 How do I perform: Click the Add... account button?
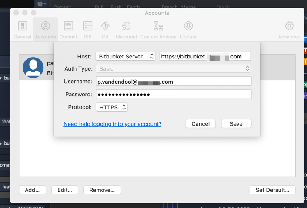(32, 190)
